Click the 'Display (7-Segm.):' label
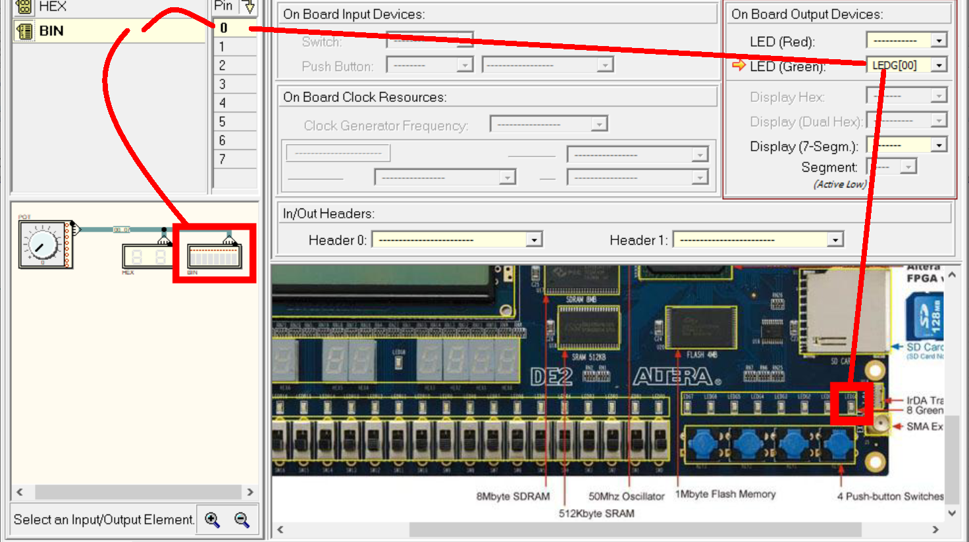The height and width of the screenshot is (542, 969). pyautogui.click(x=804, y=146)
